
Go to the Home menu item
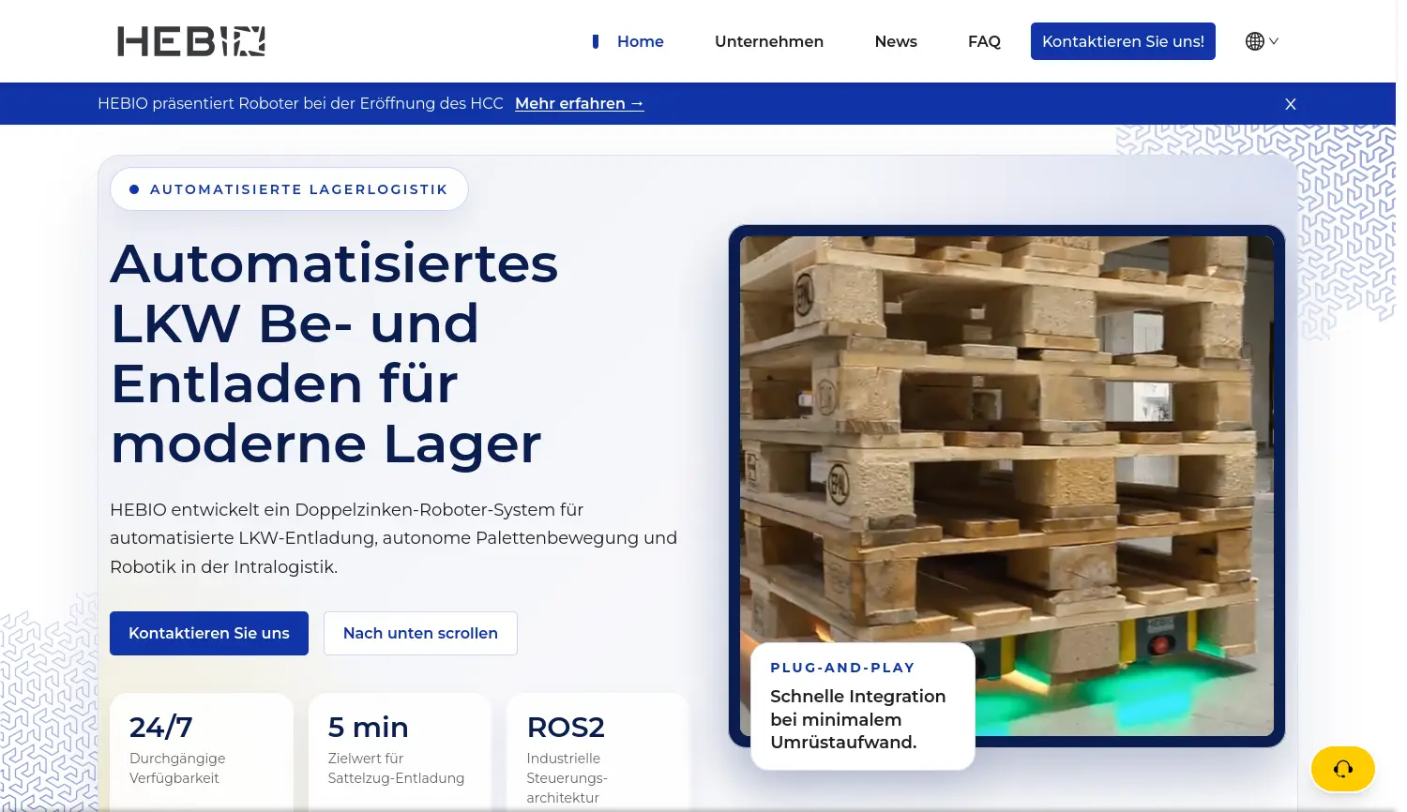[x=640, y=41]
